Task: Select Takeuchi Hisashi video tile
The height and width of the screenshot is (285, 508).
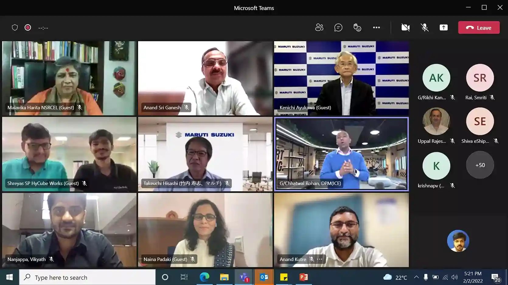Action: pos(205,154)
